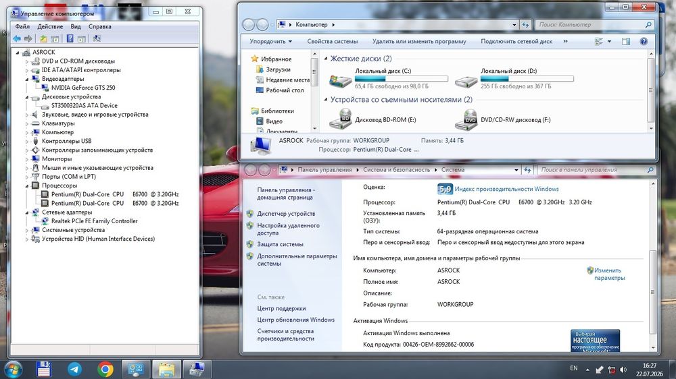Open Центр обновления Windows link
This screenshot has width=676, height=379.
(296, 320)
